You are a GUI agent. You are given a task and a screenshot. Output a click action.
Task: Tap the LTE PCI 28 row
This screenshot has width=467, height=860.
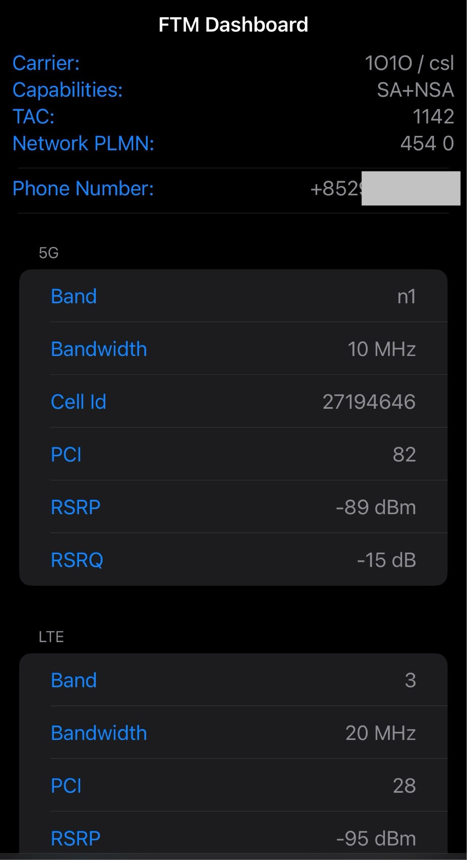(x=233, y=785)
